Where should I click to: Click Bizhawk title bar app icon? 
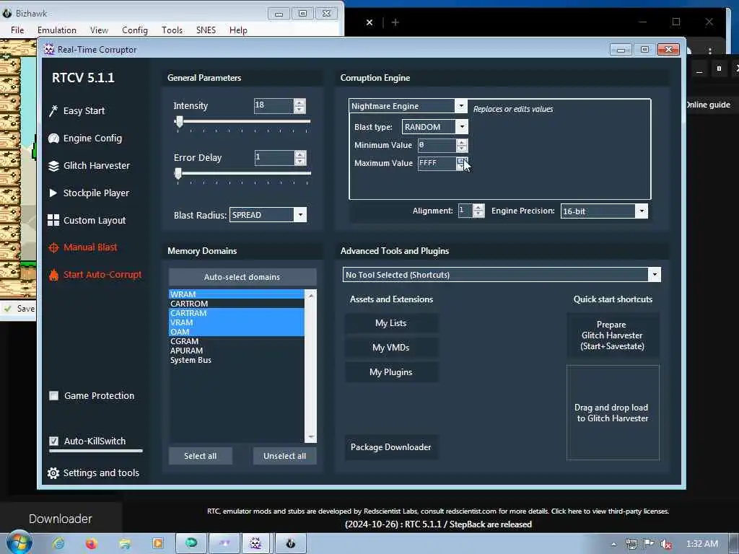[7, 13]
